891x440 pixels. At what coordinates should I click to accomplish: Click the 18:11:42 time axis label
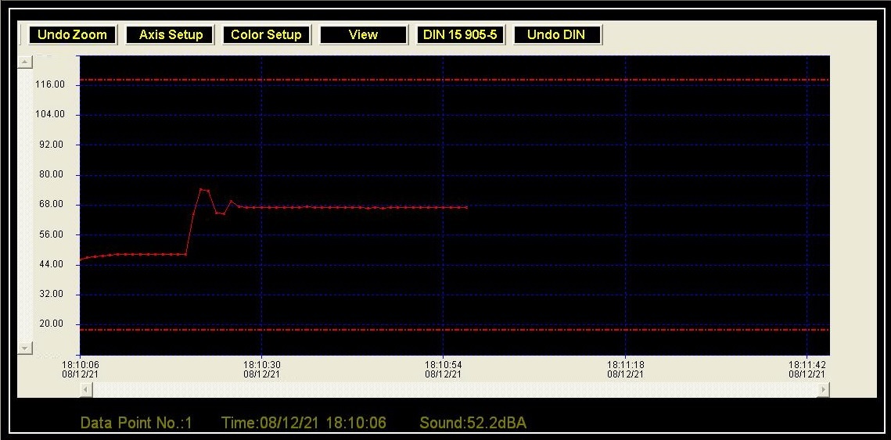pos(807,365)
